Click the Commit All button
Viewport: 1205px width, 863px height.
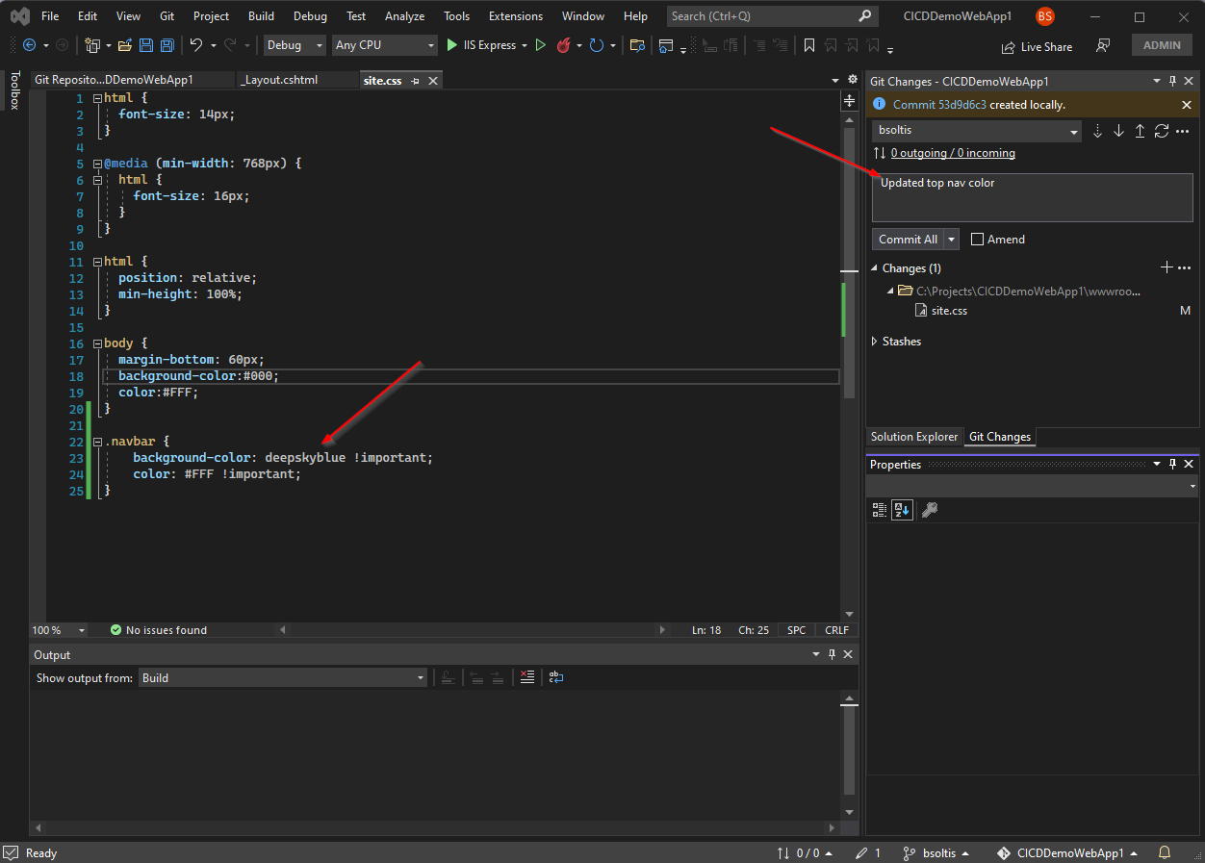point(907,240)
